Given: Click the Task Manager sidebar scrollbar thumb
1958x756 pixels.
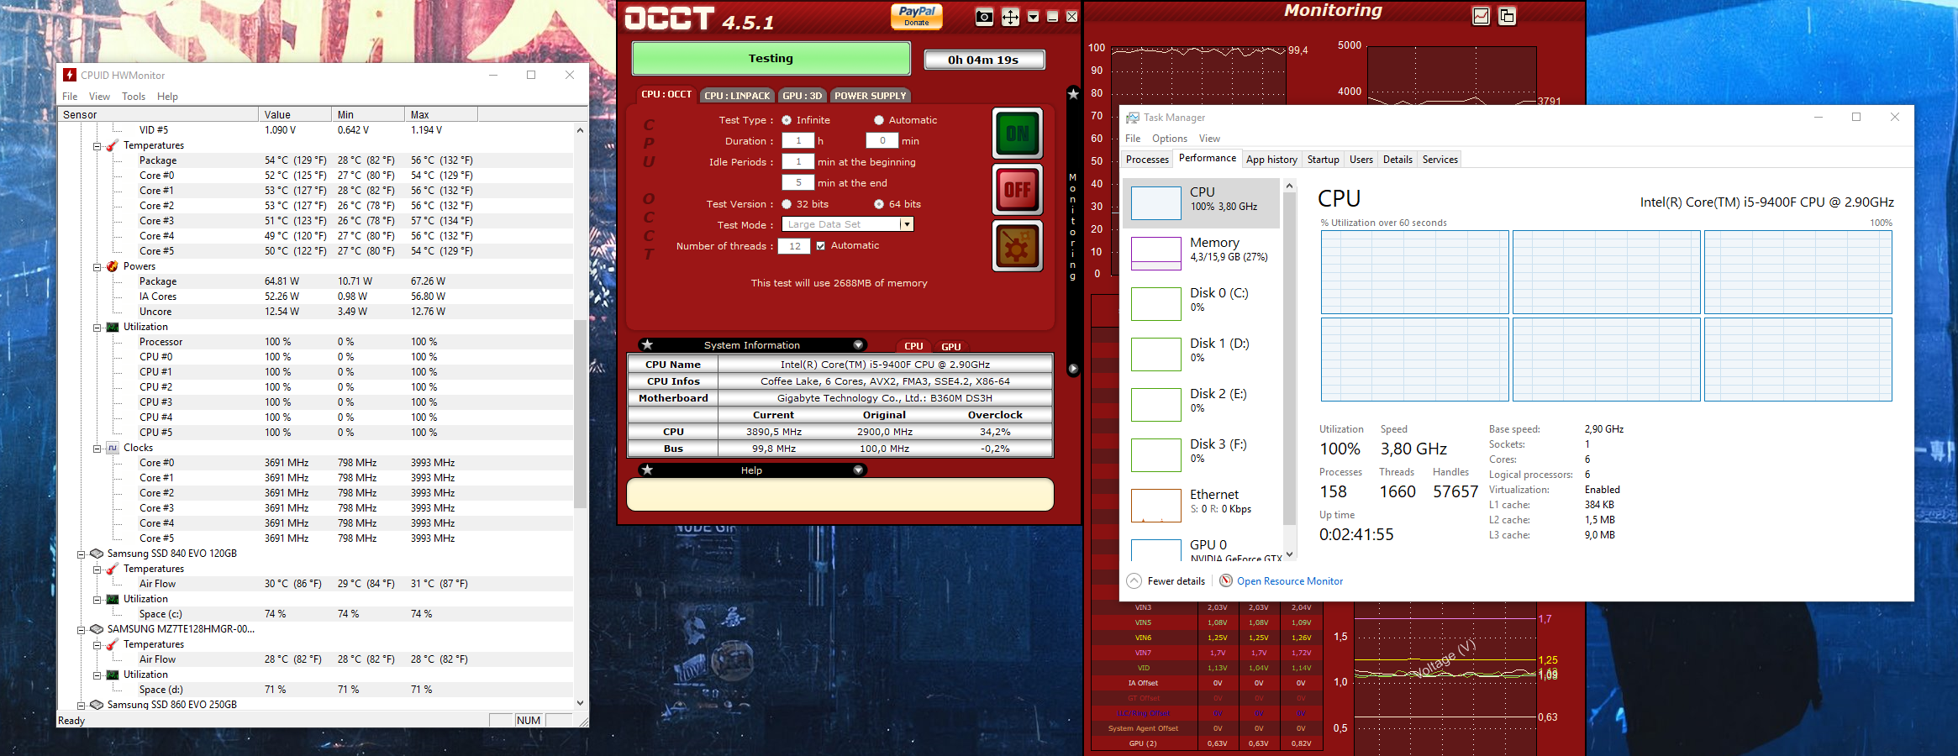Looking at the screenshot, I should 1289,357.
